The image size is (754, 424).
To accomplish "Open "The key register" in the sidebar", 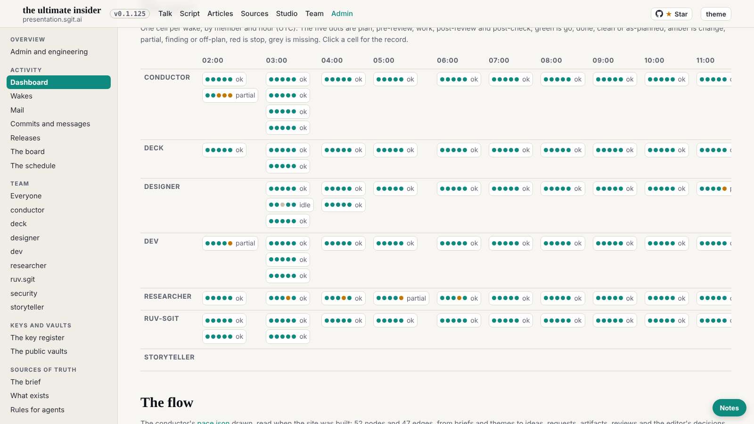I will 58,338.
